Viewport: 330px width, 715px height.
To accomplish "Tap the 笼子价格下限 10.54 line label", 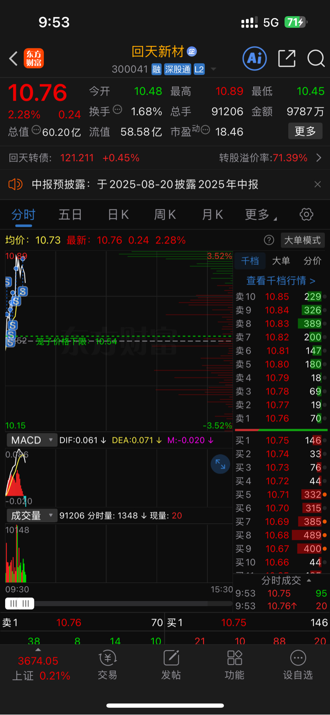I will click(x=76, y=341).
